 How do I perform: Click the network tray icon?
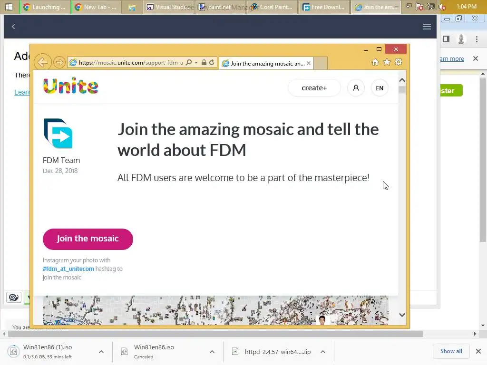tap(431, 7)
